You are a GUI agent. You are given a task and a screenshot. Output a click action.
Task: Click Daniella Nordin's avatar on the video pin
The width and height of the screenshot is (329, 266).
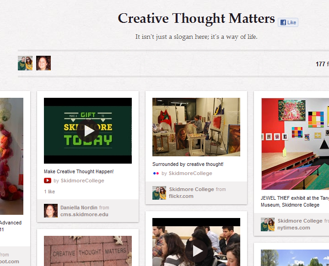[51, 211]
